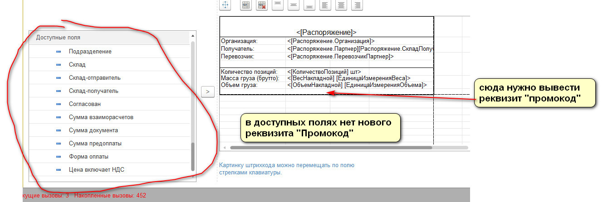Pick 'Цена включает НДС' field
This screenshot has width=613, height=202.
96,170
